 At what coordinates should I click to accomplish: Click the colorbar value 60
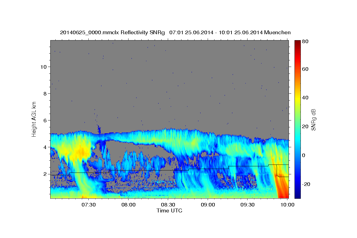tap(305, 69)
